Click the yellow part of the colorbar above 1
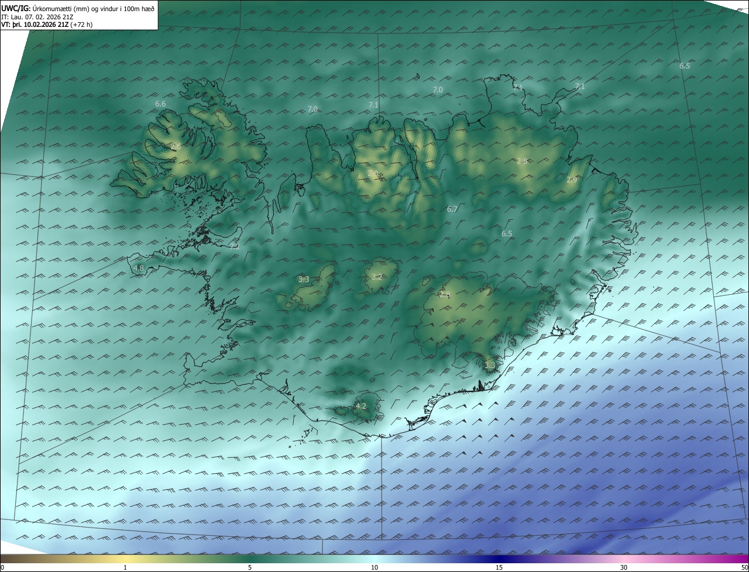The height and width of the screenshot is (572, 749). point(125,558)
